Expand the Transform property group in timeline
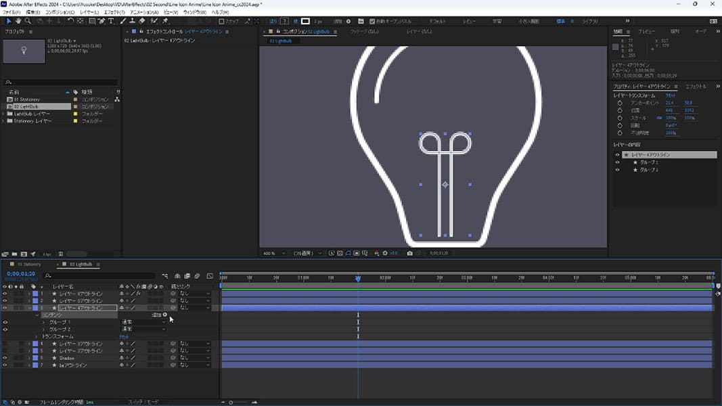The width and height of the screenshot is (722, 406). point(37,336)
